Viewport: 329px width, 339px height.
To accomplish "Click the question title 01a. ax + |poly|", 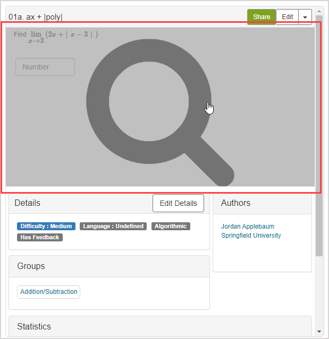I will coord(35,17).
